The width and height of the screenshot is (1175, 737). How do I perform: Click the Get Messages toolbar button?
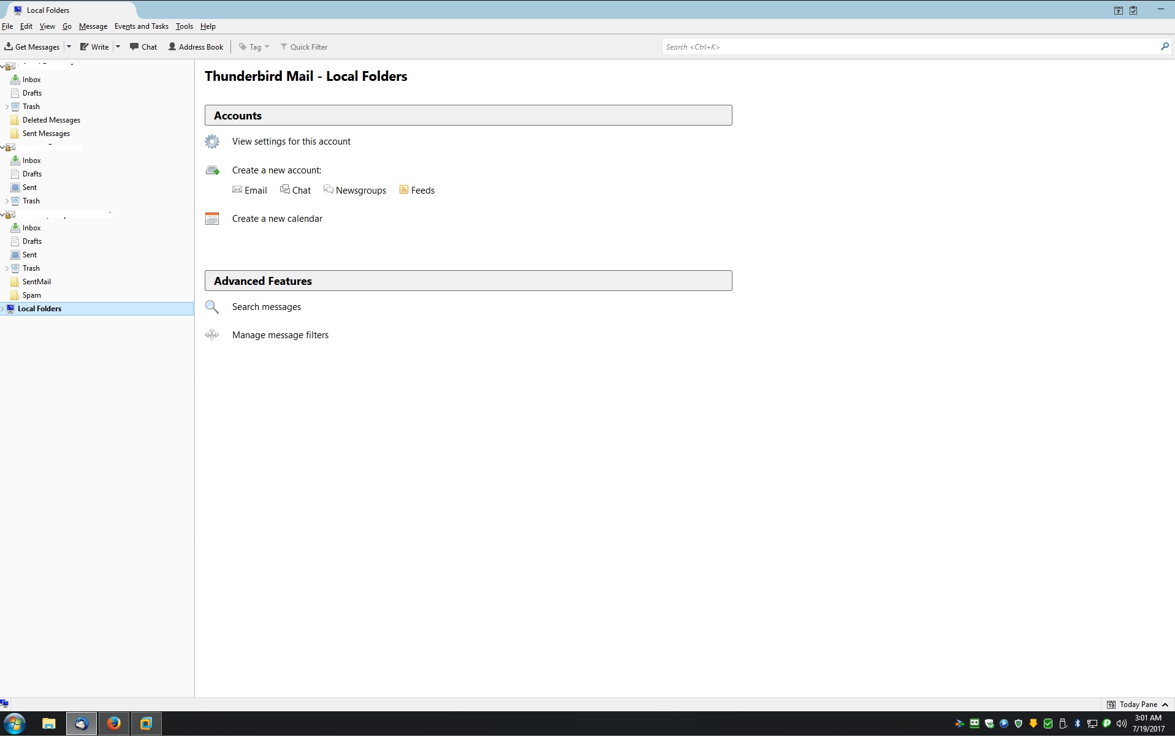[x=32, y=47]
